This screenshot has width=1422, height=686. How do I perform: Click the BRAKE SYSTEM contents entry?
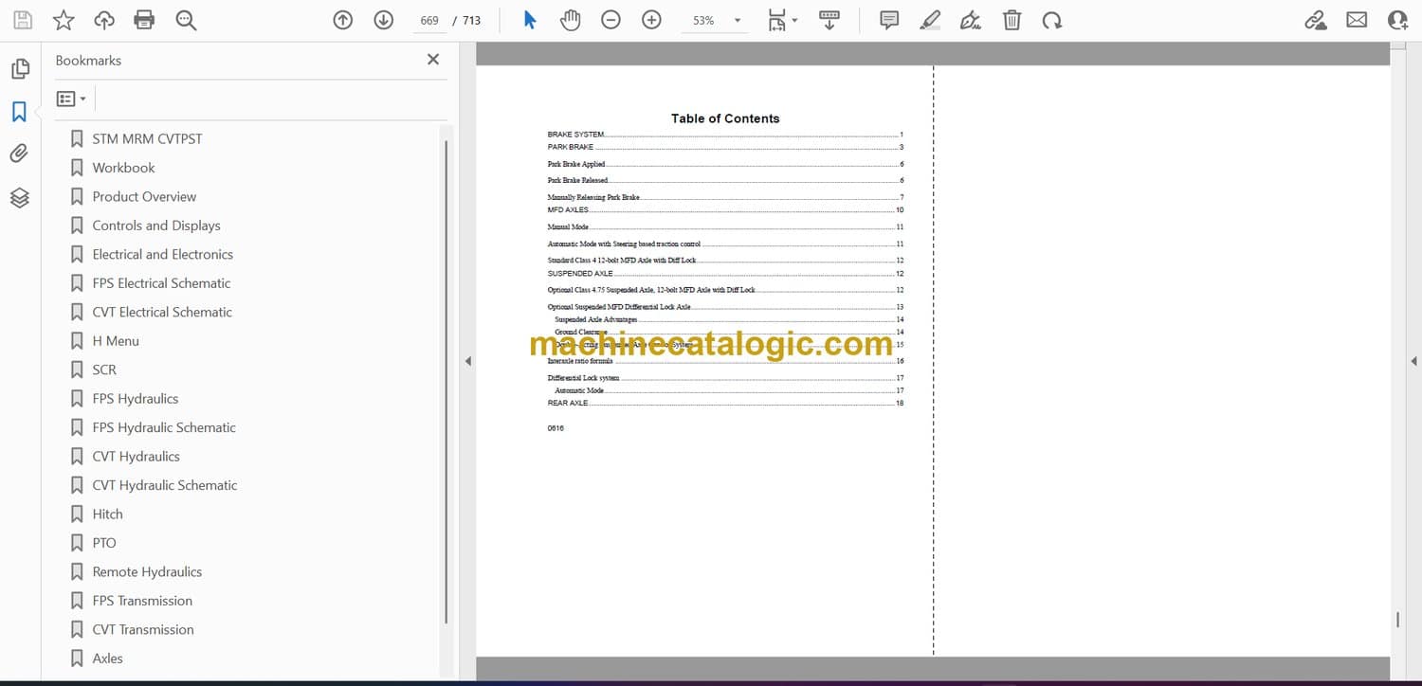pyautogui.click(x=725, y=135)
